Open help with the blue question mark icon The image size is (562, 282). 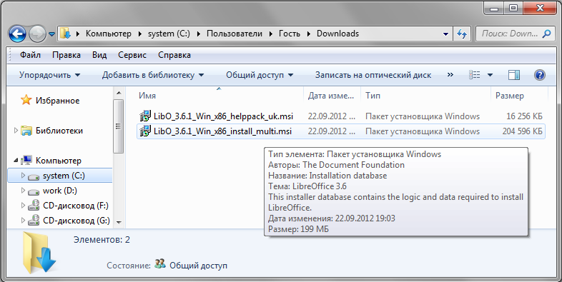pos(539,75)
